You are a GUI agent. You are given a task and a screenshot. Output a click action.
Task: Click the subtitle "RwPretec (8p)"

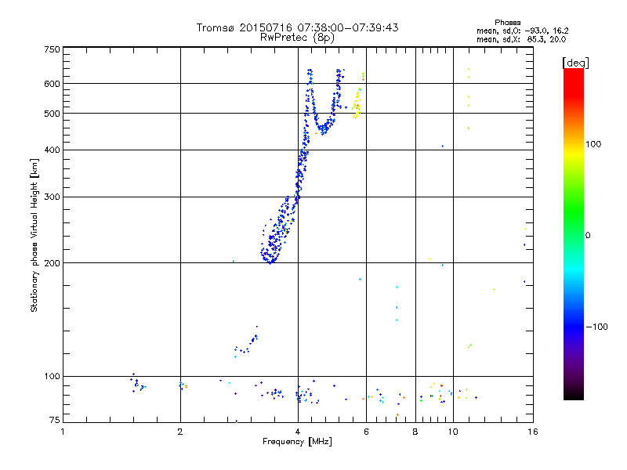(297, 38)
